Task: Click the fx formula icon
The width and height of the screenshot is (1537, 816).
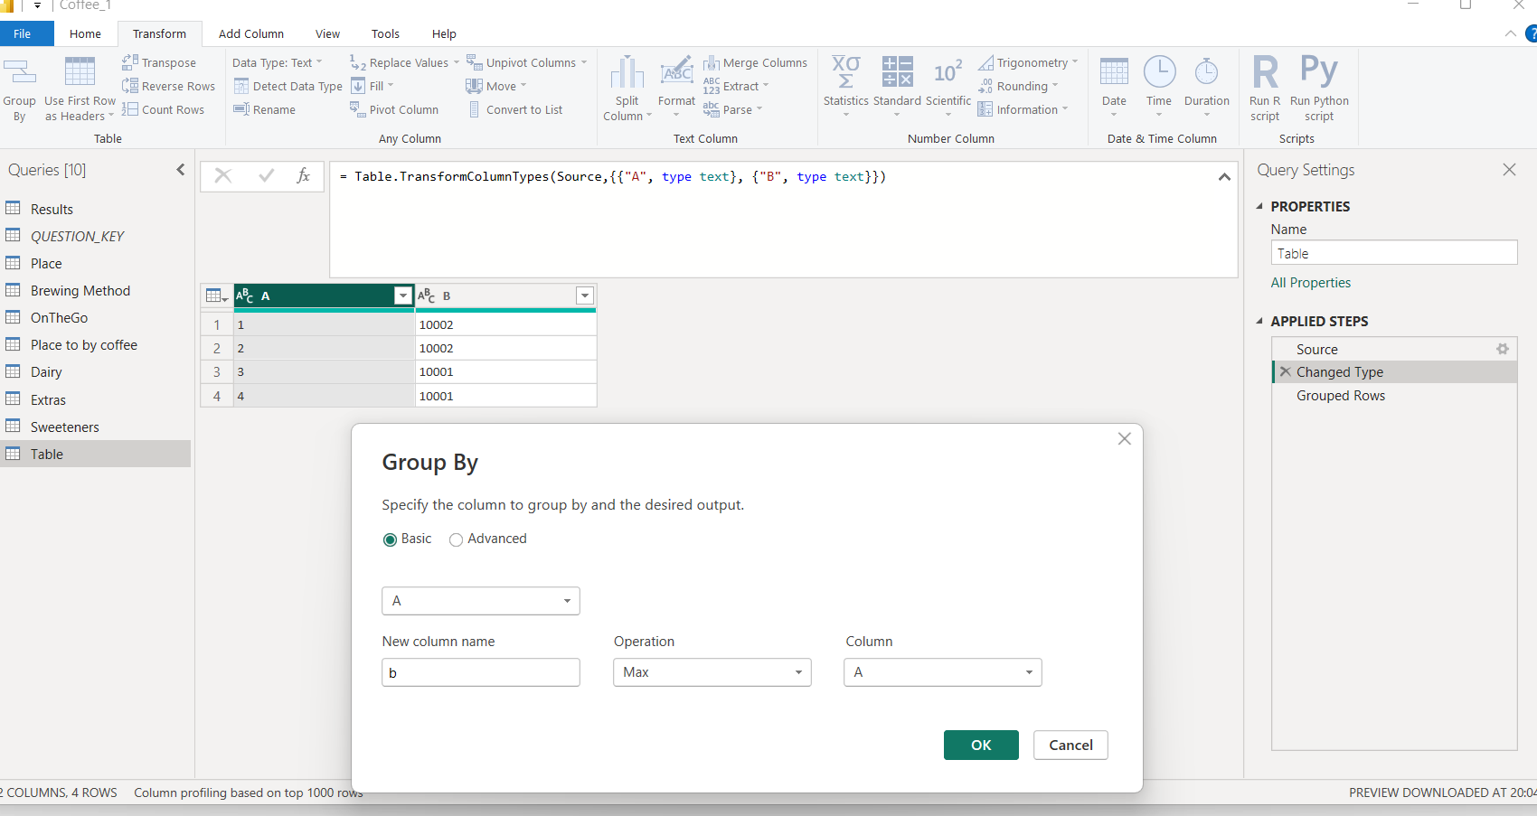Action: [304, 176]
